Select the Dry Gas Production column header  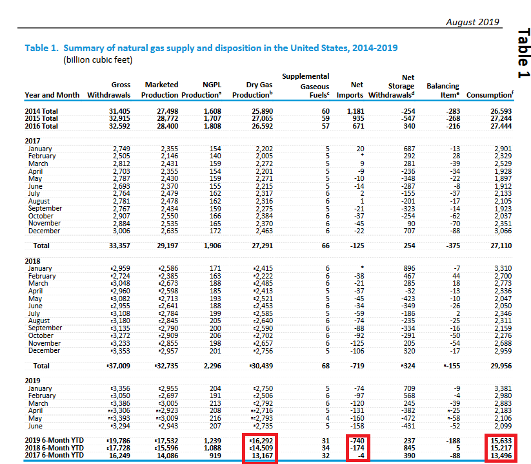pyautogui.click(x=257, y=90)
